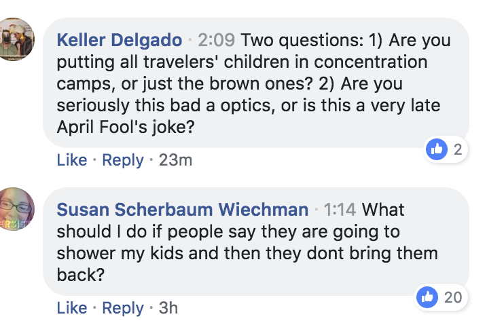Show the reaction count 2 on Keller's comment
Viewport: 504px width, 321px height.
(x=457, y=150)
